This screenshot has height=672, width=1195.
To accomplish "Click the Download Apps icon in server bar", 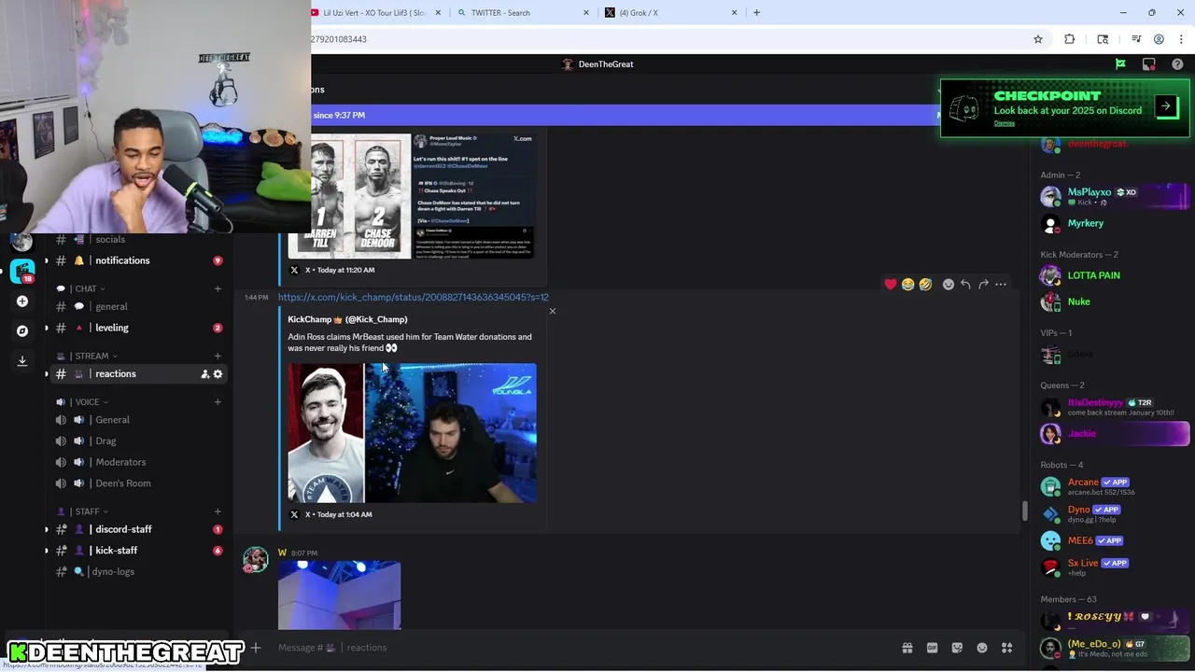I will click(22, 360).
